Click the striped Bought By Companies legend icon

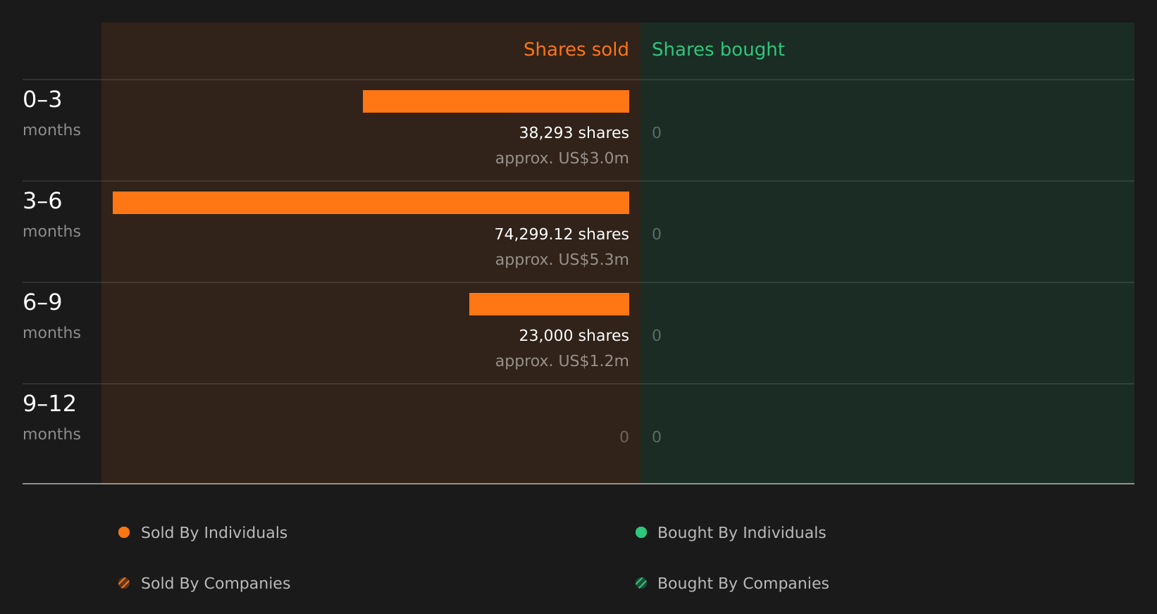pos(641,583)
